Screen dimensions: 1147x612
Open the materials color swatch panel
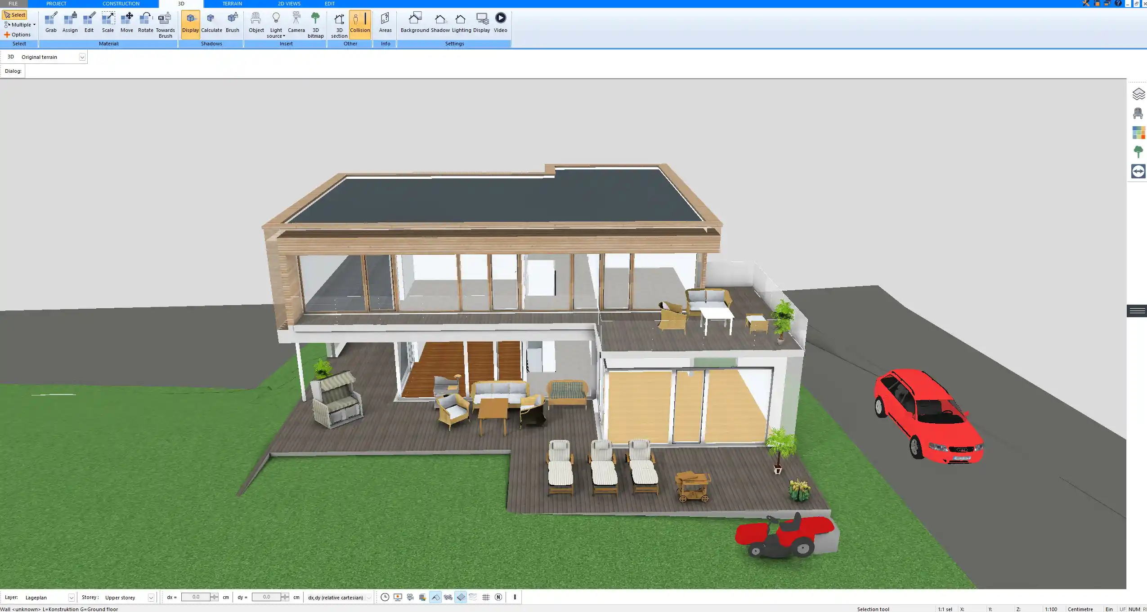[1138, 132]
